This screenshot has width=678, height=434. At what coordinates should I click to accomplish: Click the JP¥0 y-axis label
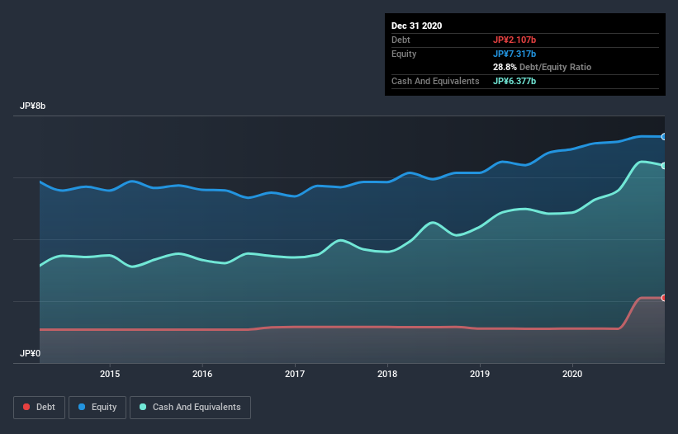(30, 354)
